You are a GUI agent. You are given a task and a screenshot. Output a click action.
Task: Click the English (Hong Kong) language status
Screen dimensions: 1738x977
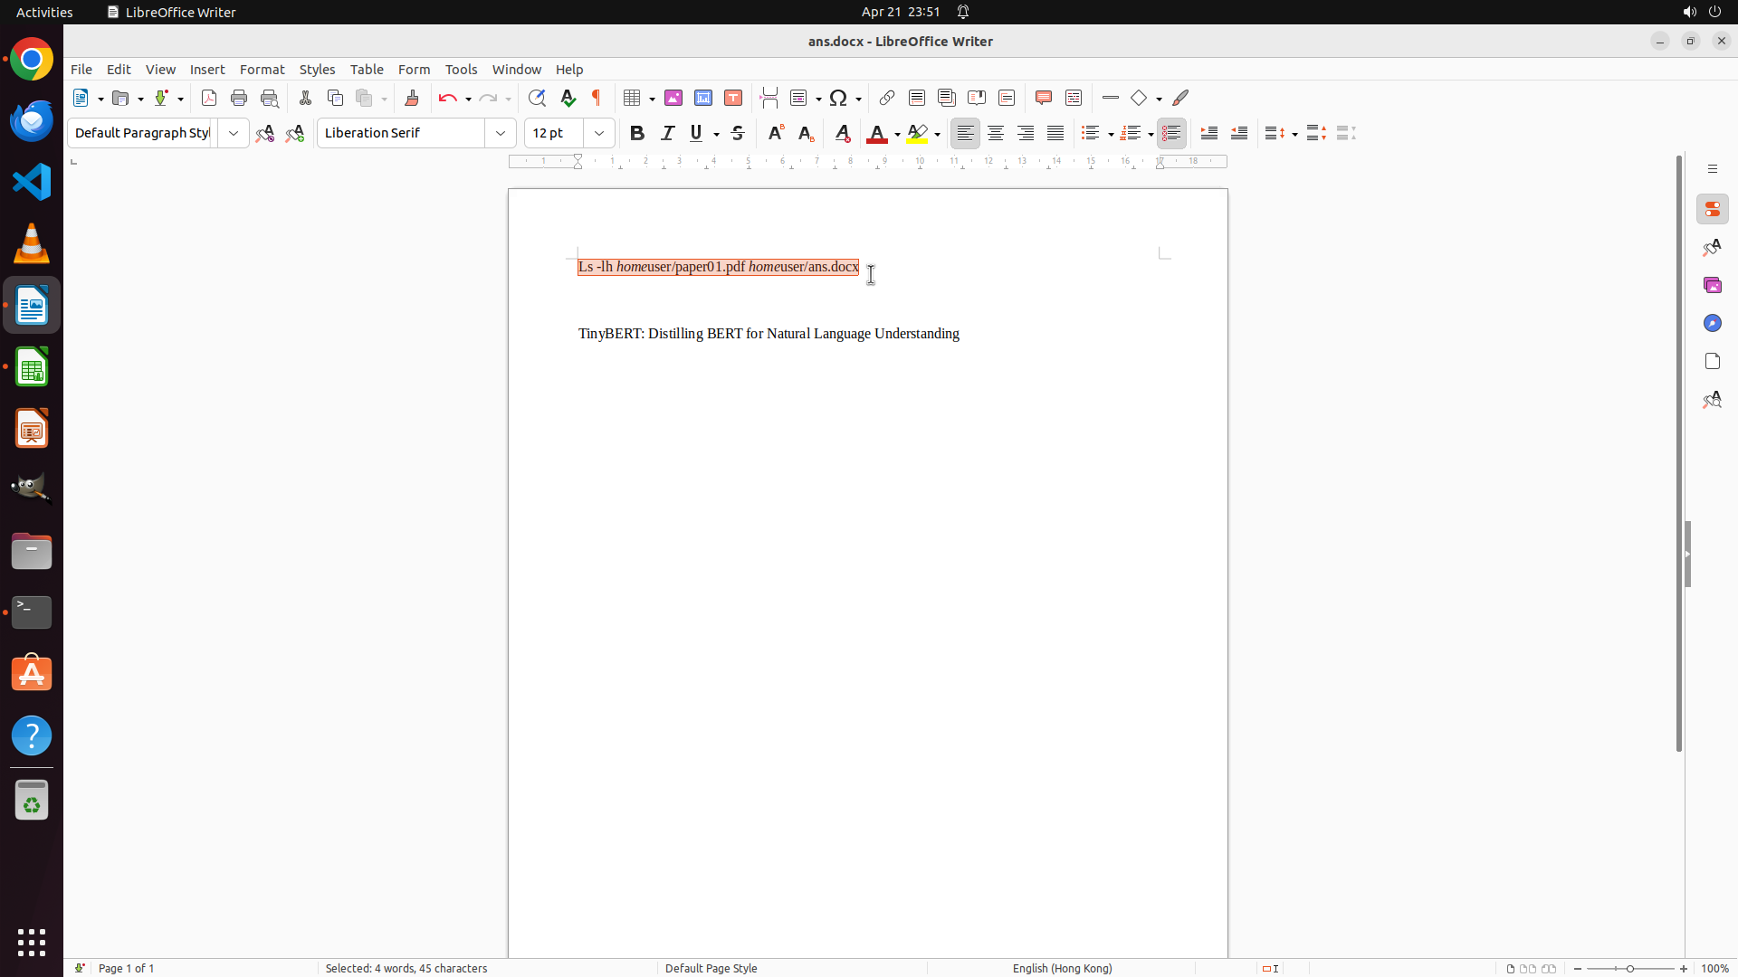1062,968
